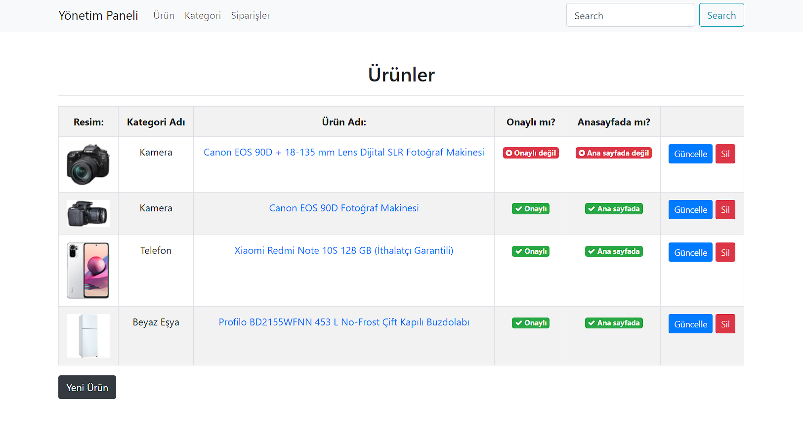
Task: Click Güncelle for Canon EOS 90D Fotoğraf Makinesi
Action: coord(690,209)
